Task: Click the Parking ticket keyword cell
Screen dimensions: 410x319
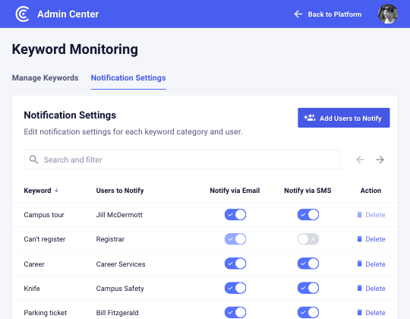Action: [x=46, y=313]
